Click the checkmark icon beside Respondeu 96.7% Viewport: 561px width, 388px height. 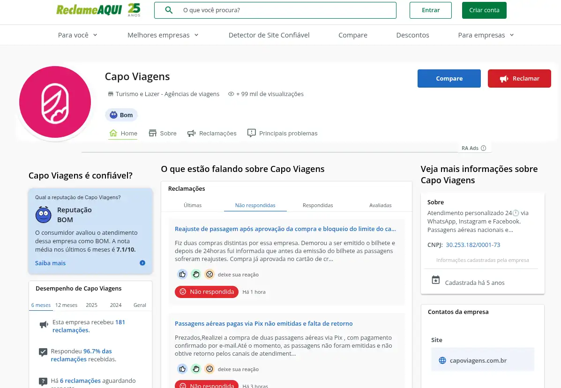coord(43,352)
